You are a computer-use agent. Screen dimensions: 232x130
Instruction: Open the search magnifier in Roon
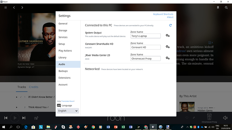pos(226,7)
